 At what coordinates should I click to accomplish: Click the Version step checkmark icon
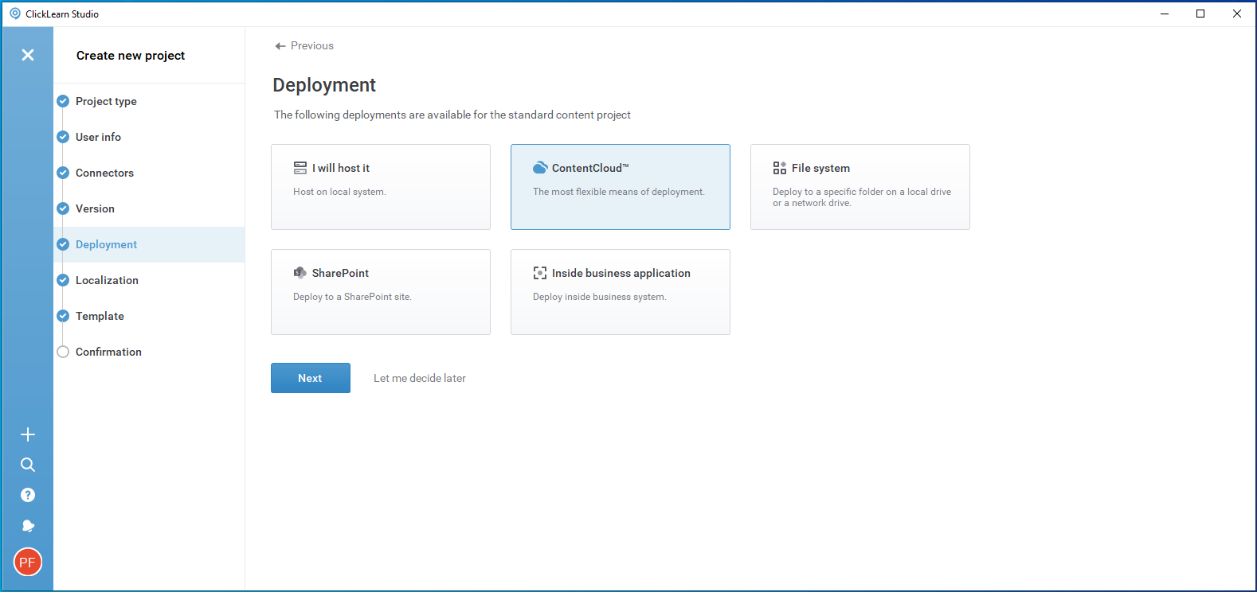63,208
